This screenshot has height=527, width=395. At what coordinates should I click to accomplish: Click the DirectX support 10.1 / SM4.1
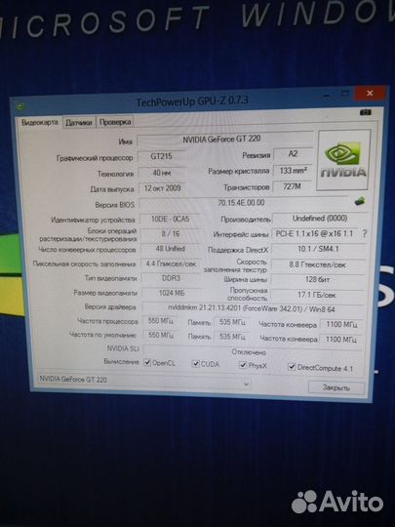(x=318, y=249)
